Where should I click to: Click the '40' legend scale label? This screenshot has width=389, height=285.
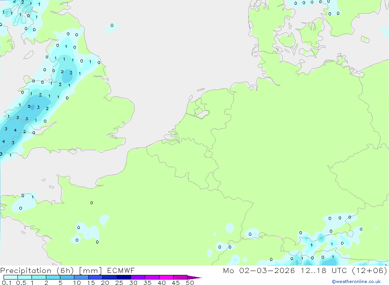tap(162, 283)
